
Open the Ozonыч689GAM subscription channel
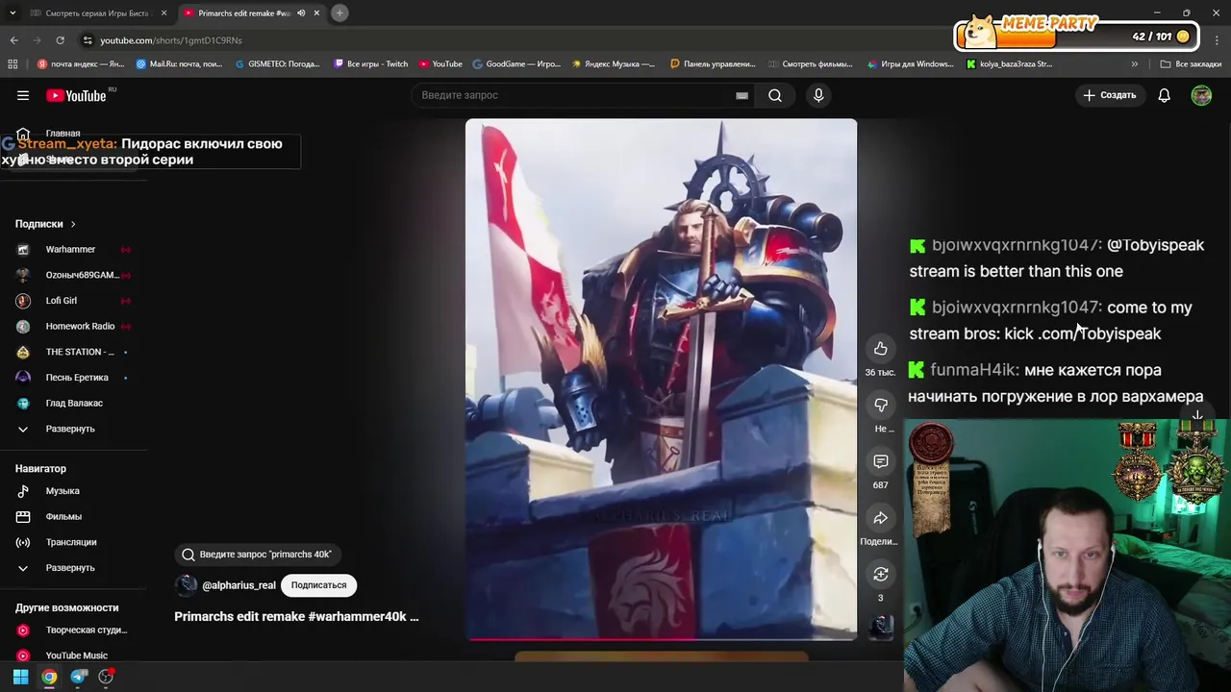pyautogui.click(x=82, y=275)
